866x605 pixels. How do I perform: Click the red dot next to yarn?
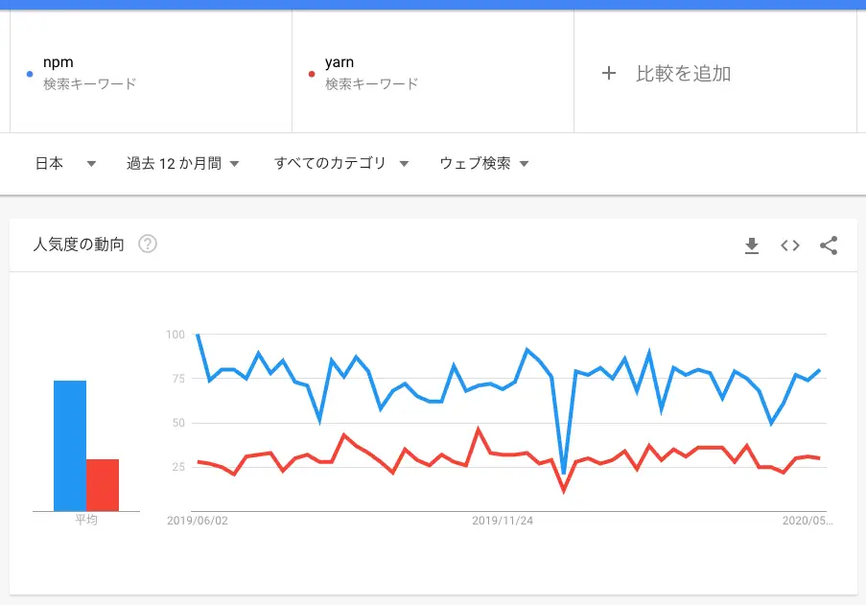click(312, 74)
